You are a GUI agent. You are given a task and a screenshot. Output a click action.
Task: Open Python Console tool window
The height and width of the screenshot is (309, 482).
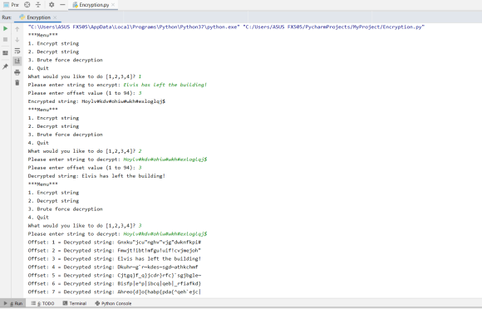(x=113, y=303)
